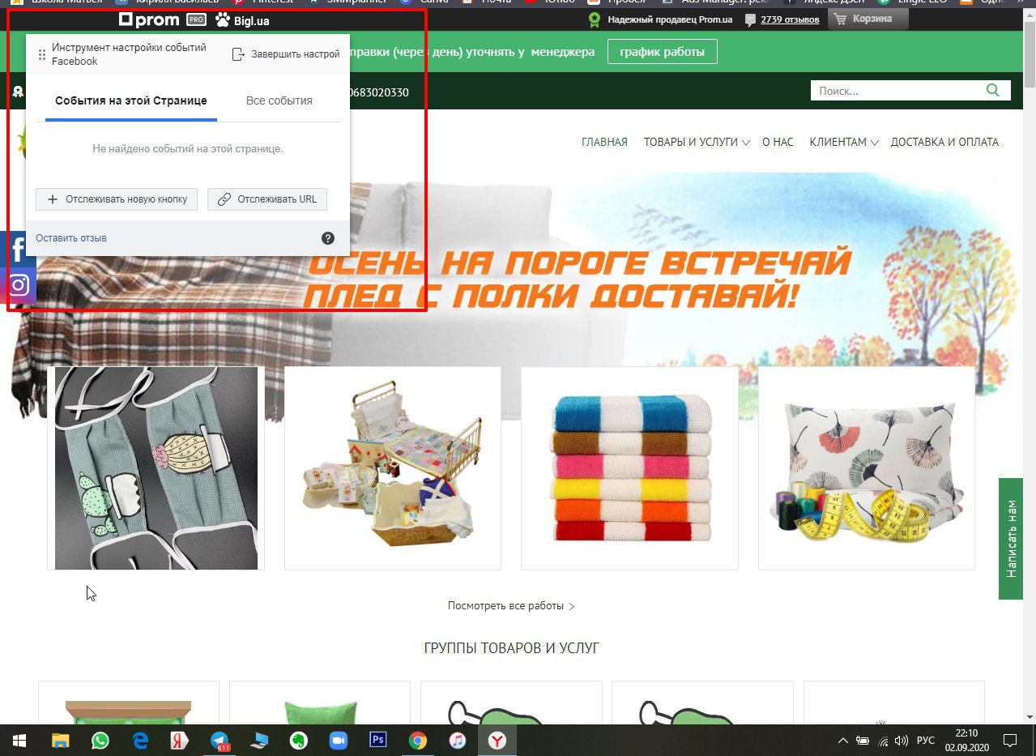Expand 'КЛИЕНТАМ' menu dropdown
The height and width of the screenshot is (756, 1036).
(x=844, y=142)
